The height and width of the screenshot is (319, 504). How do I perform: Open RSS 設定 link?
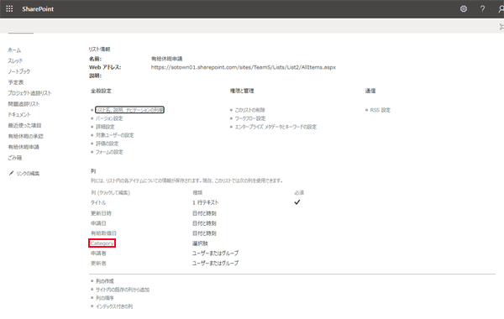tap(381, 110)
